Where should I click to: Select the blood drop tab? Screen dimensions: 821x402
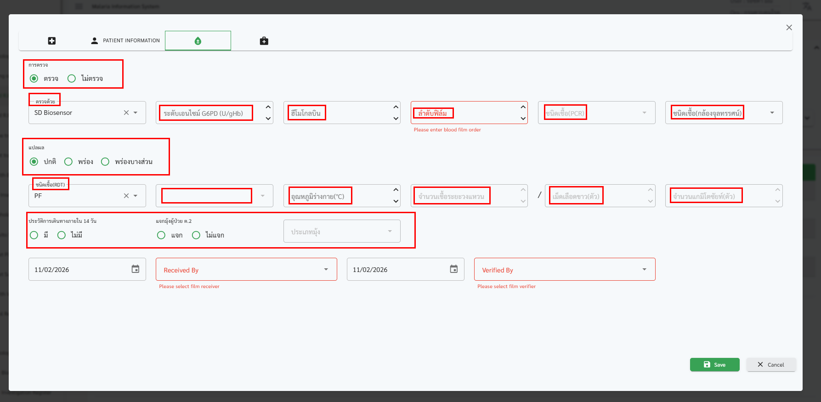click(198, 41)
